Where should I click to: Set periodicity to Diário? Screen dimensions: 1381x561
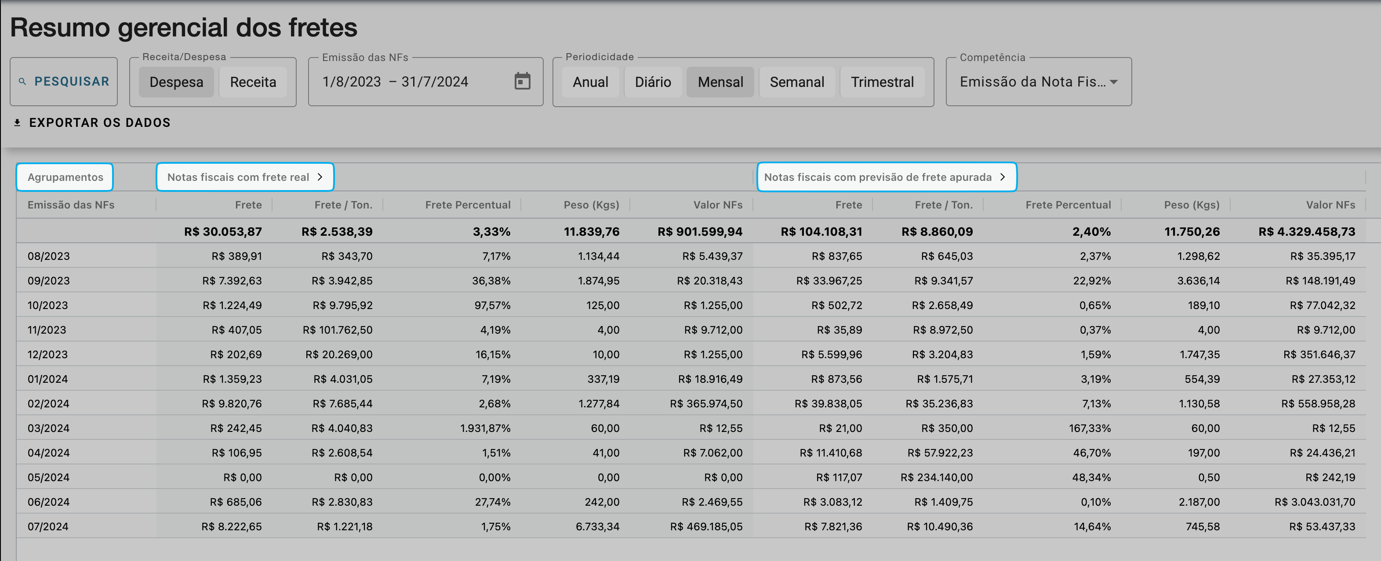pyautogui.click(x=653, y=82)
